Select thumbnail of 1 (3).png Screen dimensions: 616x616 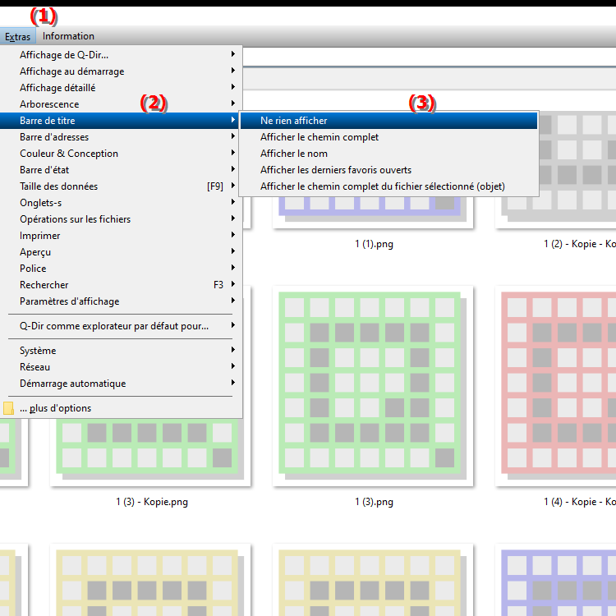[x=372, y=386]
